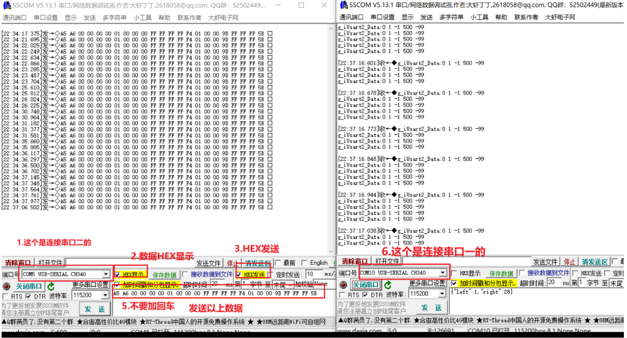Toggle RTS checkbox in left window
Viewport: 627px width, 338px height.
5,296
